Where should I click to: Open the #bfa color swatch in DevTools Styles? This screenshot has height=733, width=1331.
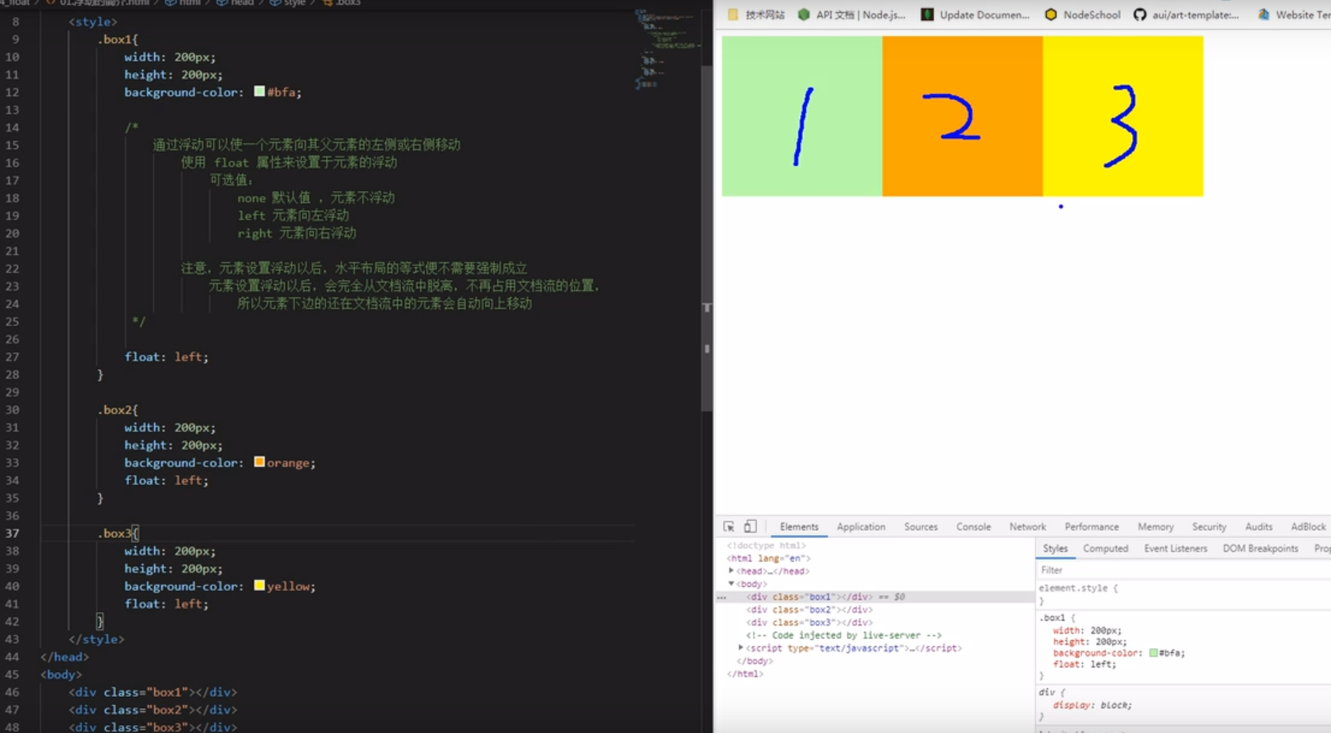point(1153,653)
